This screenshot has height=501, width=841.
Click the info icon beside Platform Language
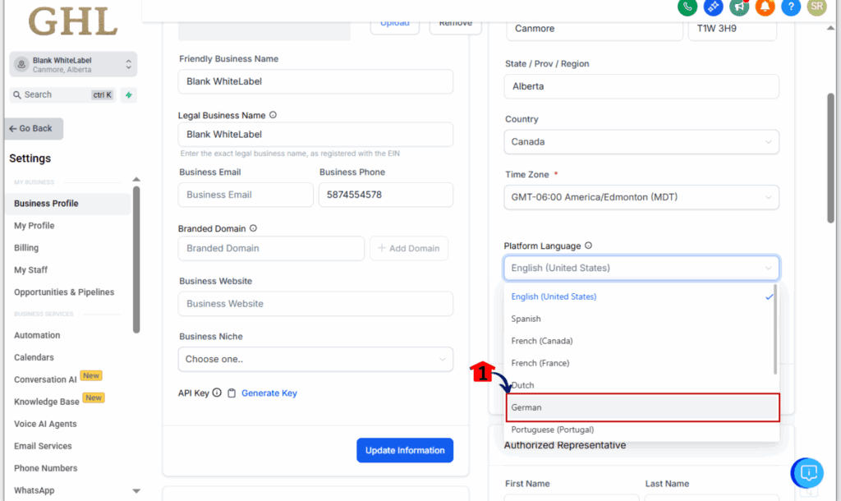pos(588,246)
